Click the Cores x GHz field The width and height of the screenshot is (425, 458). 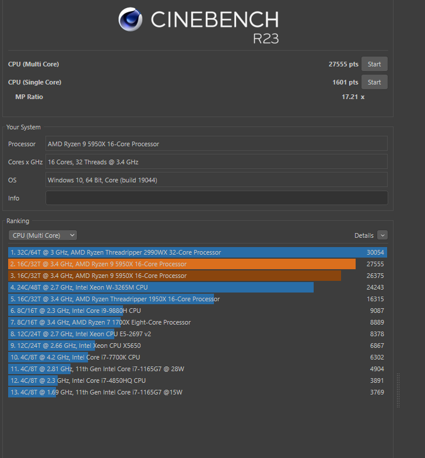[x=217, y=162]
